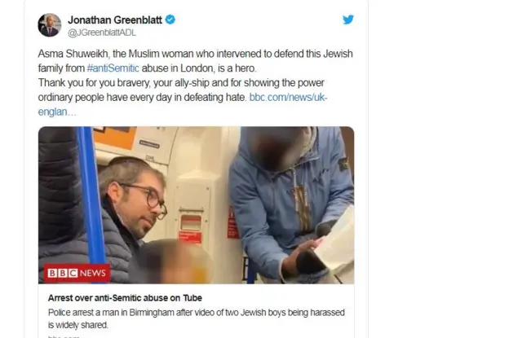Select the Jonathan Greenblatt display name
The width and height of the screenshot is (522, 338).
(115, 20)
